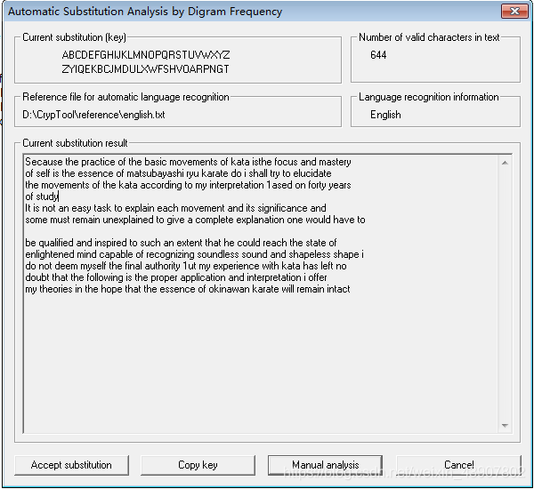This screenshot has height=489, width=534.
Task: Close the dialog with the red X
Action: point(514,12)
